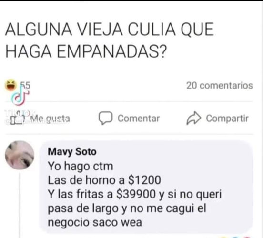Screen dimensions: 263x238
Task: Click the Compartir button text
Action: tap(227, 119)
